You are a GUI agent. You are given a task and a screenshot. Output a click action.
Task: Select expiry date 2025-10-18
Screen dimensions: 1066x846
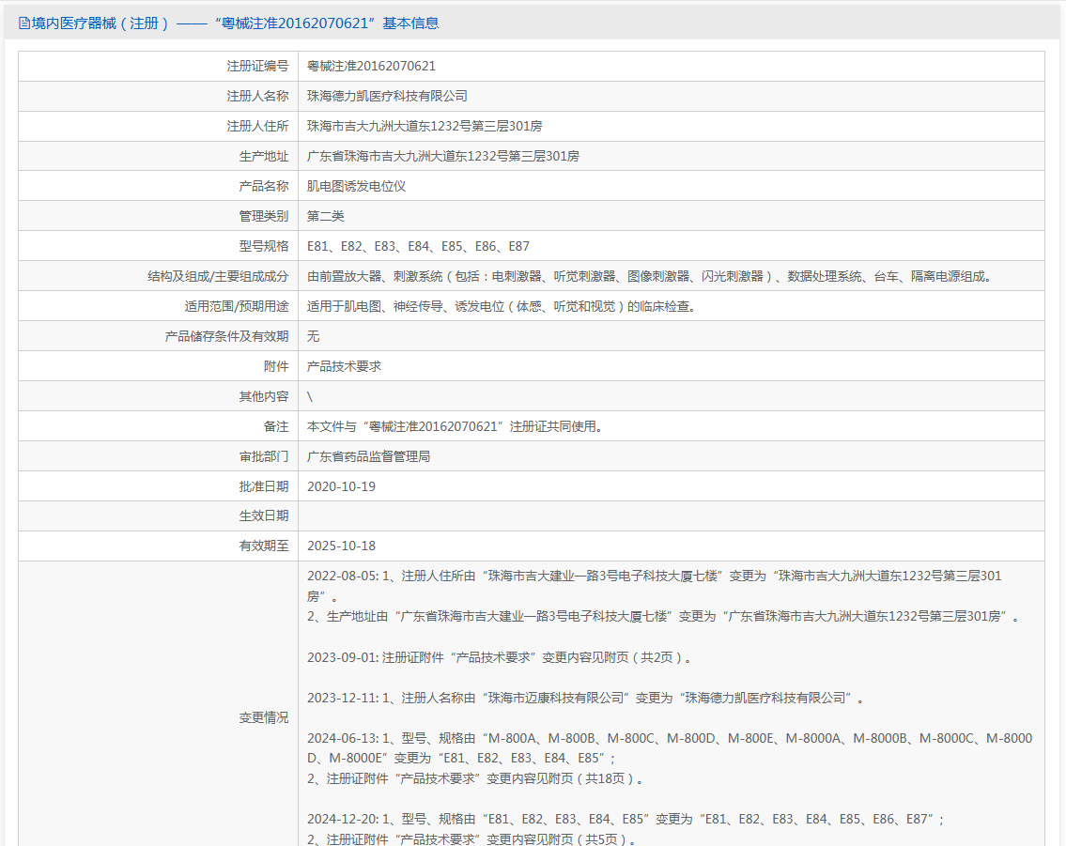point(341,546)
